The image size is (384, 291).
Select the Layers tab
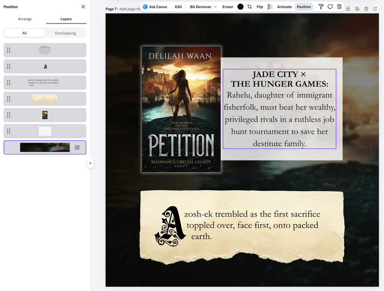(x=66, y=19)
